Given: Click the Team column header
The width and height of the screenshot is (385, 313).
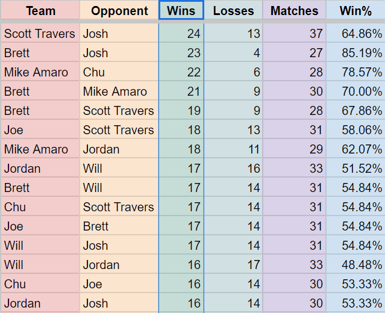Looking at the screenshot, I should pyautogui.click(x=40, y=10).
